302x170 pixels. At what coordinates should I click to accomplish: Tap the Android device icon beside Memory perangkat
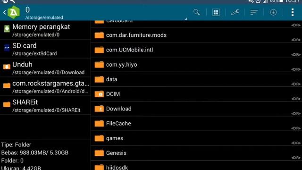click(x=7, y=29)
